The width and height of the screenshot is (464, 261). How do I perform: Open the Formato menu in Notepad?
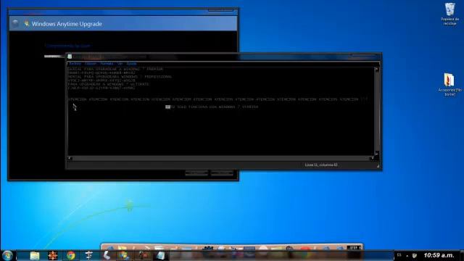tap(107, 64)
